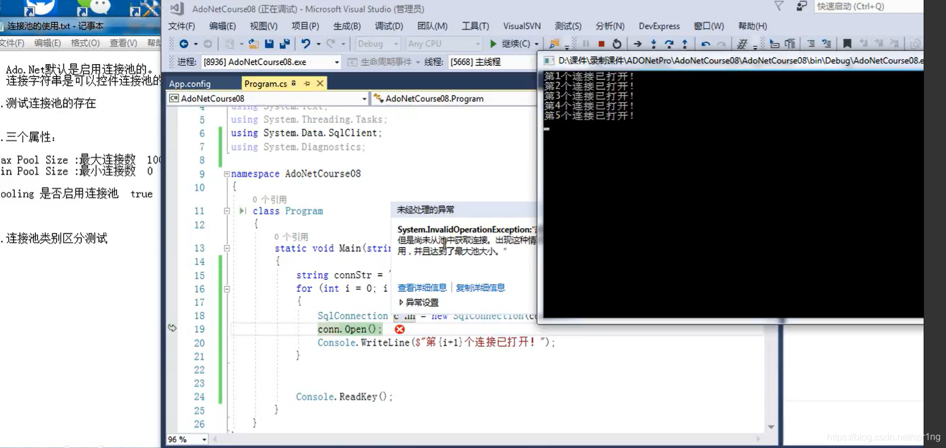Click the 生命周期事件 button

[380, 62]
